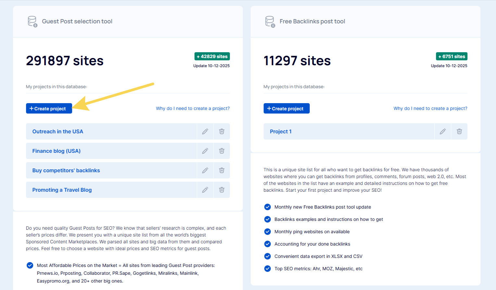The image size is (496, 290).
Task: Edit "Project 1" in the Free Backlinks tool
Action: tap(442, 131)
